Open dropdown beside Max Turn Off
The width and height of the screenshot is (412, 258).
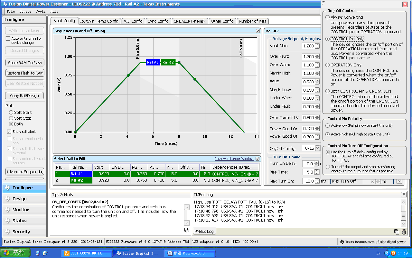(x=399, y=181)
